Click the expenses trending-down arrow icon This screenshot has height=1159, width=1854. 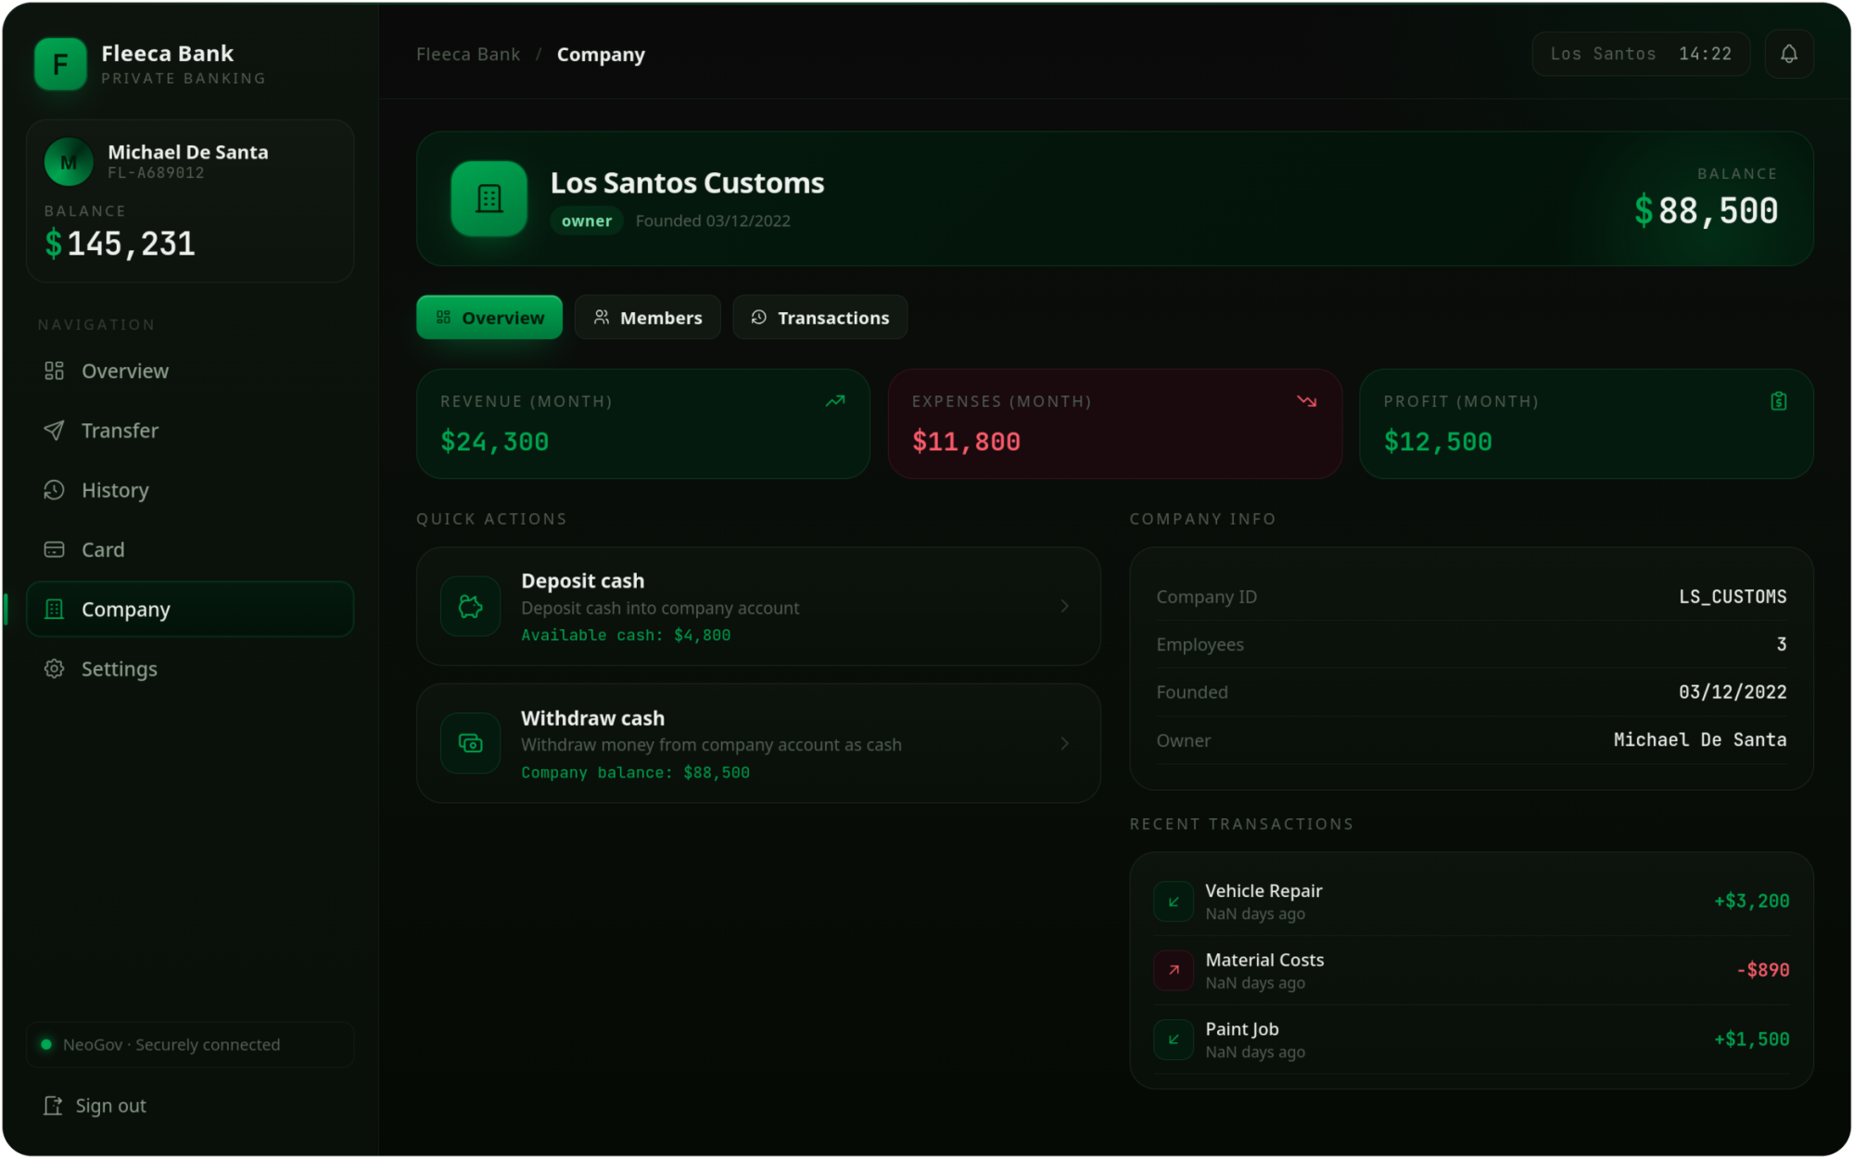coord(1307,401)
